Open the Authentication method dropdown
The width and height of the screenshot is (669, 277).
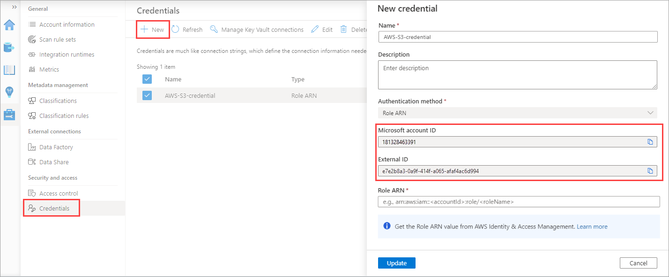[517, 113]
